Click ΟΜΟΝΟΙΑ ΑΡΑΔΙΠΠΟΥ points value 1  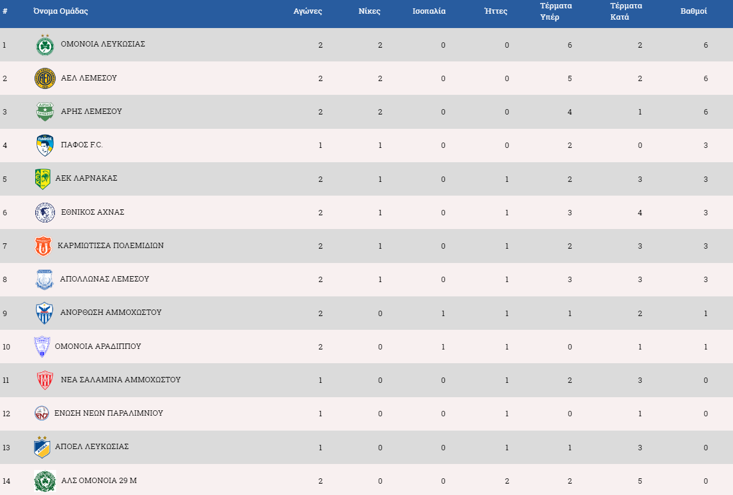pos(706,347)
